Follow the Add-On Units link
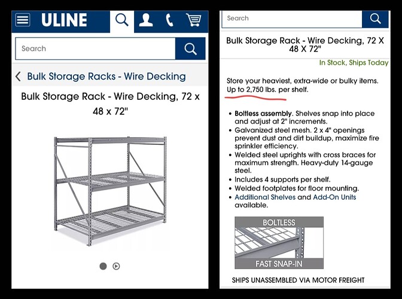The height and width of the screenshot is (299, 402). [334, 197]
